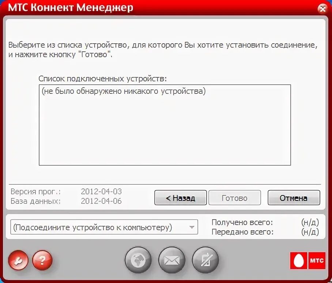Open the 'Подсоедините устройство к компьютеру' dropdown
Viewport: 332px width, 283px height.
[x=104, y=227]
